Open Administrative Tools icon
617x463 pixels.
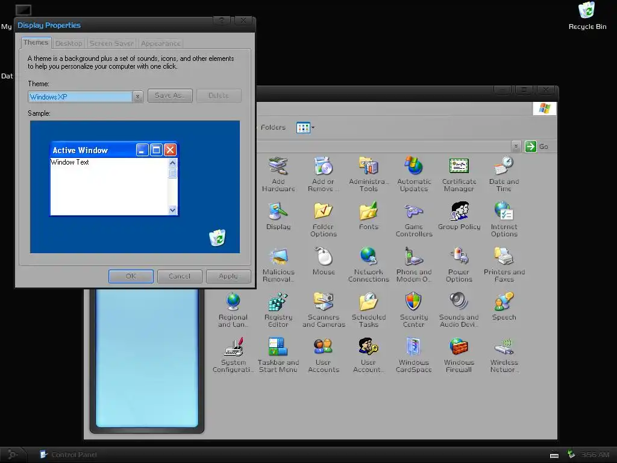pos(369,174)
